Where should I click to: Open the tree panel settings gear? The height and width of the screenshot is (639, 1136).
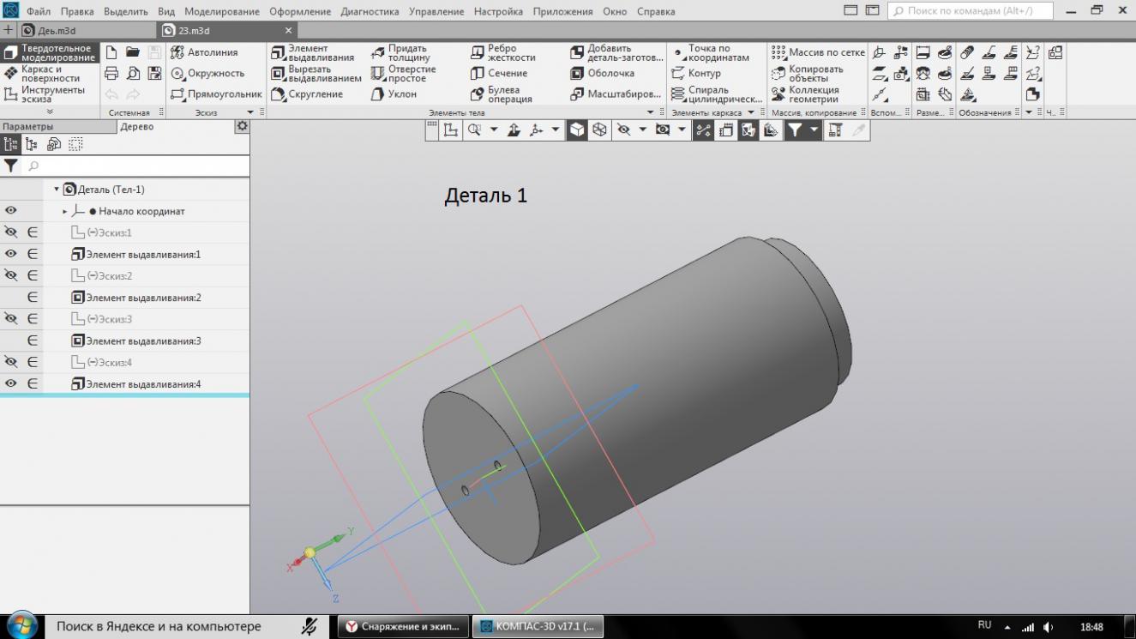[242, 126]
